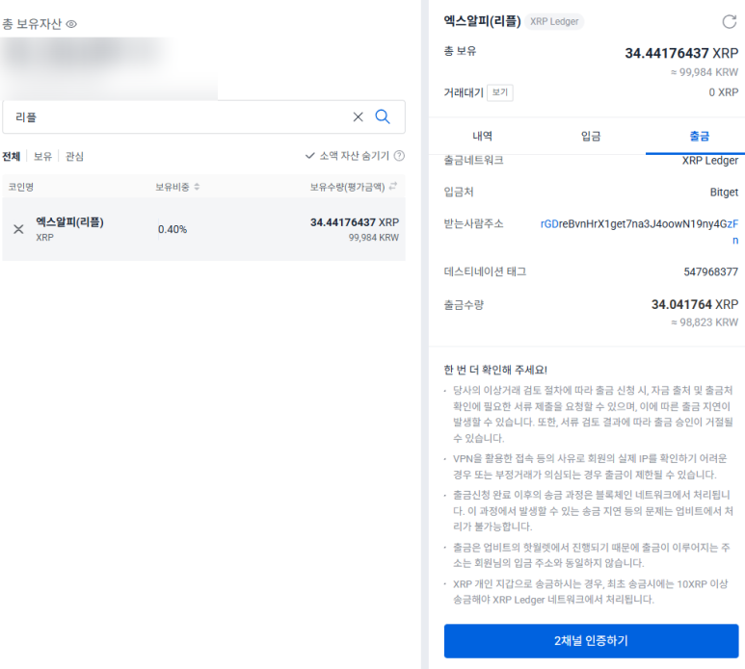Click the search magnifier icon
Viewport: 745px width, 669px height.
(x=383, y=116)
